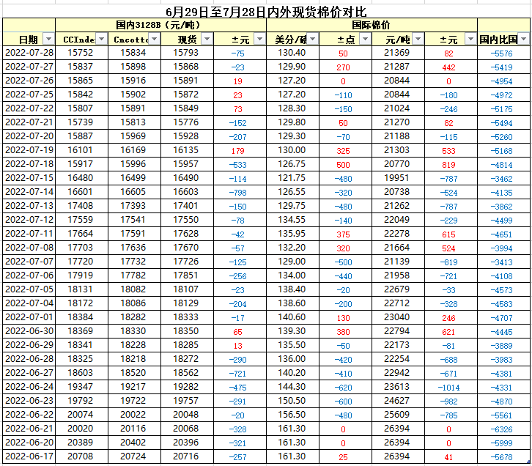
Task: Select the points cell 500
Action: [x=345, y=164]
